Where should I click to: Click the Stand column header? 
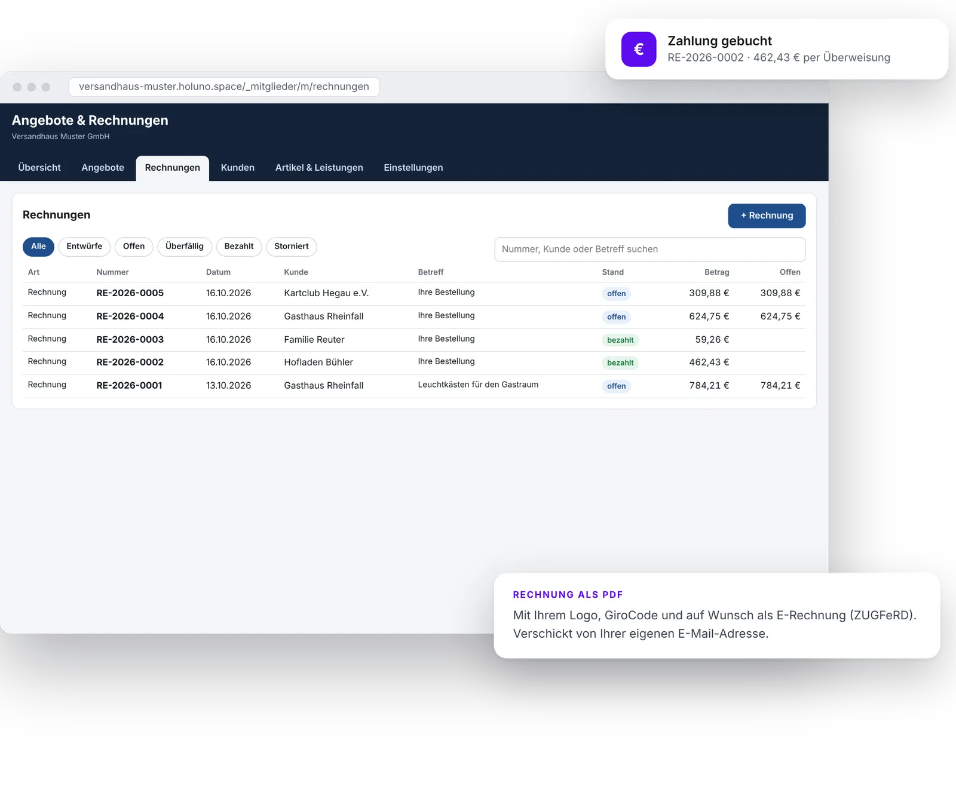612,272
